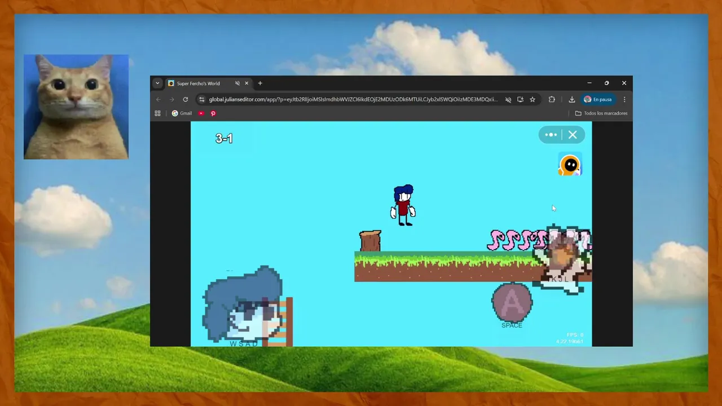Open the 'En pausa' profile button

(598, 99)
